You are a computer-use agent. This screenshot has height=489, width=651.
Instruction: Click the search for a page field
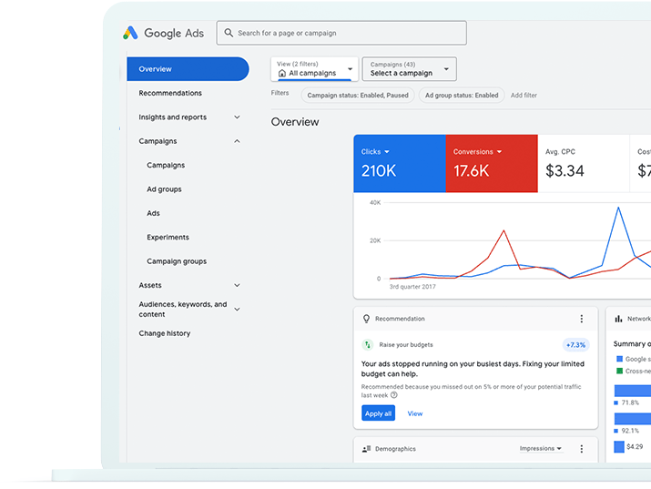click(346, 34)
